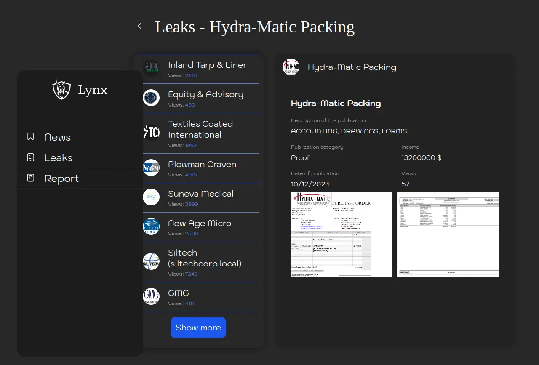
Task: Click the GMG logo in the list
Action: pyautogui.click(x=151, y=296)
